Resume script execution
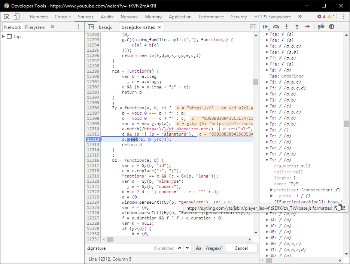The image size is (350, 264). (266, 27)
